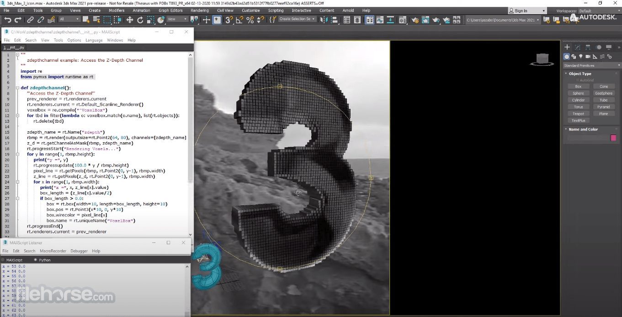Open the Sign In dropdown
Image resolution: width=622 pixels, height=317 pixels.
(527, 11)
